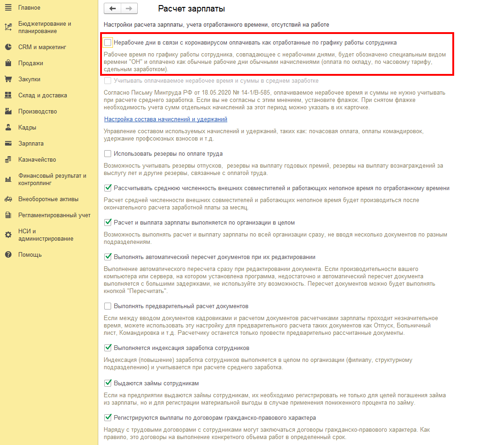Open Кадры in the sidebar
The height and width of the screenshot is (445, 484).
(x=27, y=127)
